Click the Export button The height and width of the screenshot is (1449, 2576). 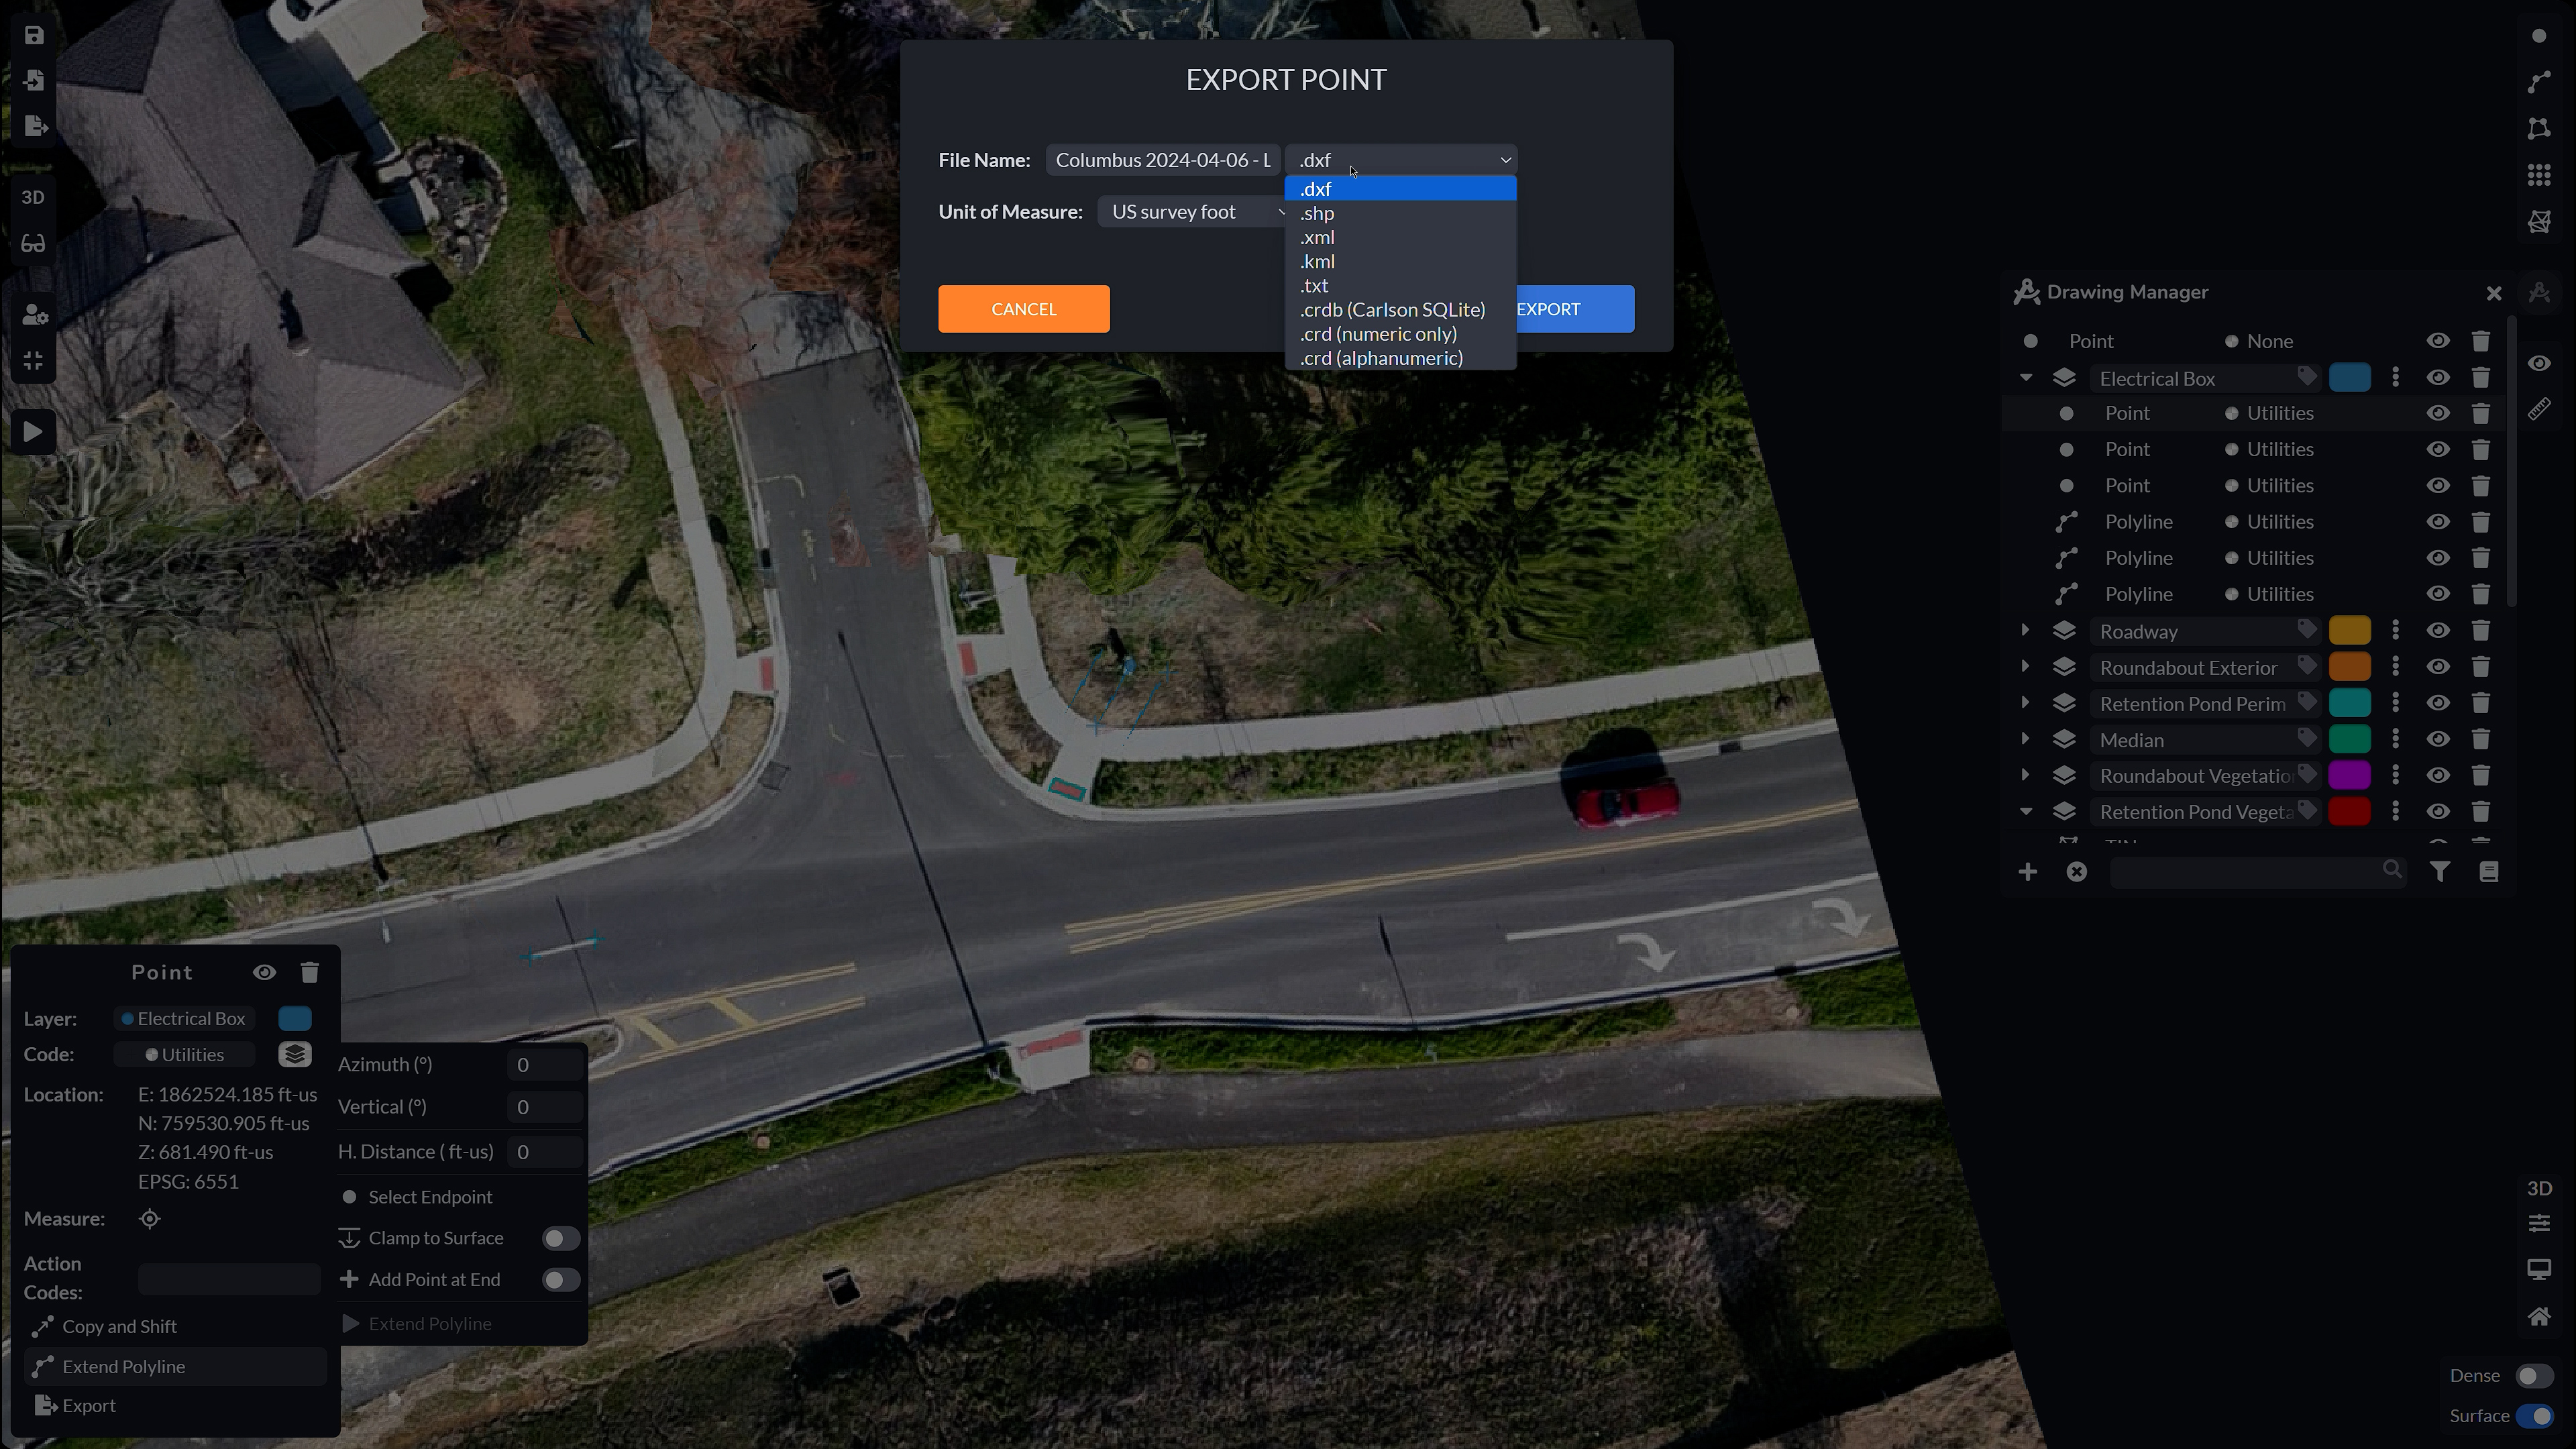pyautogui.click(x=1546, y=308)
